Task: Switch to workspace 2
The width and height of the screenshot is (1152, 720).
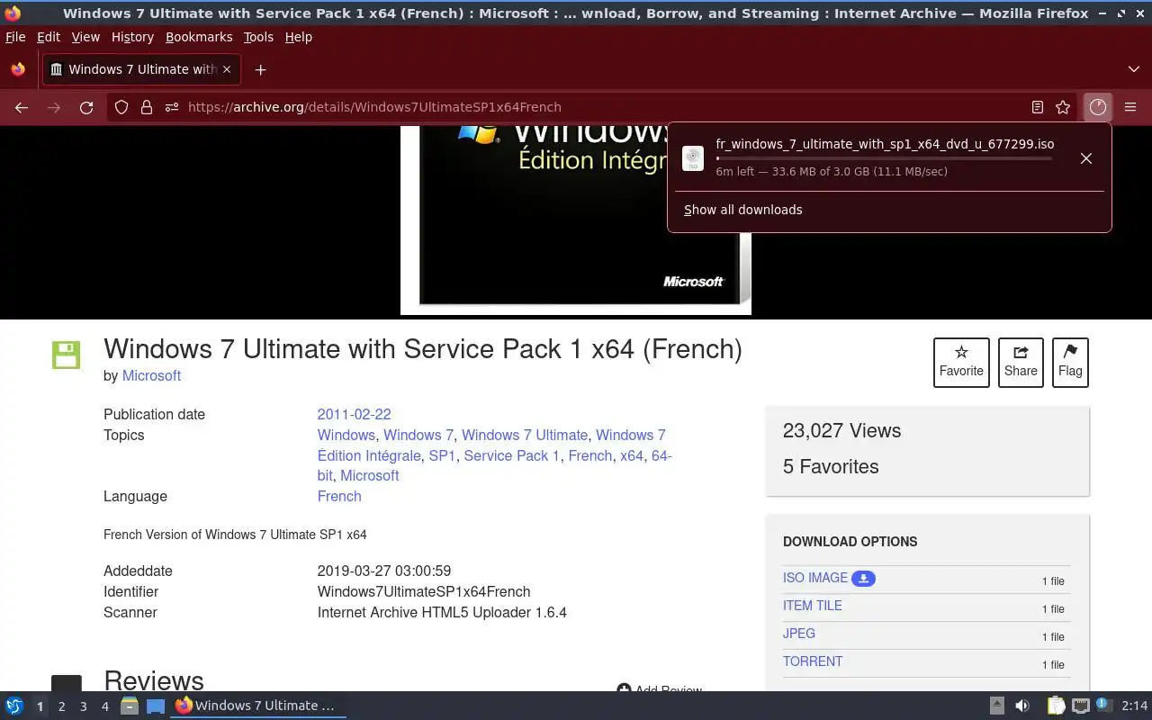Action: 61,706
